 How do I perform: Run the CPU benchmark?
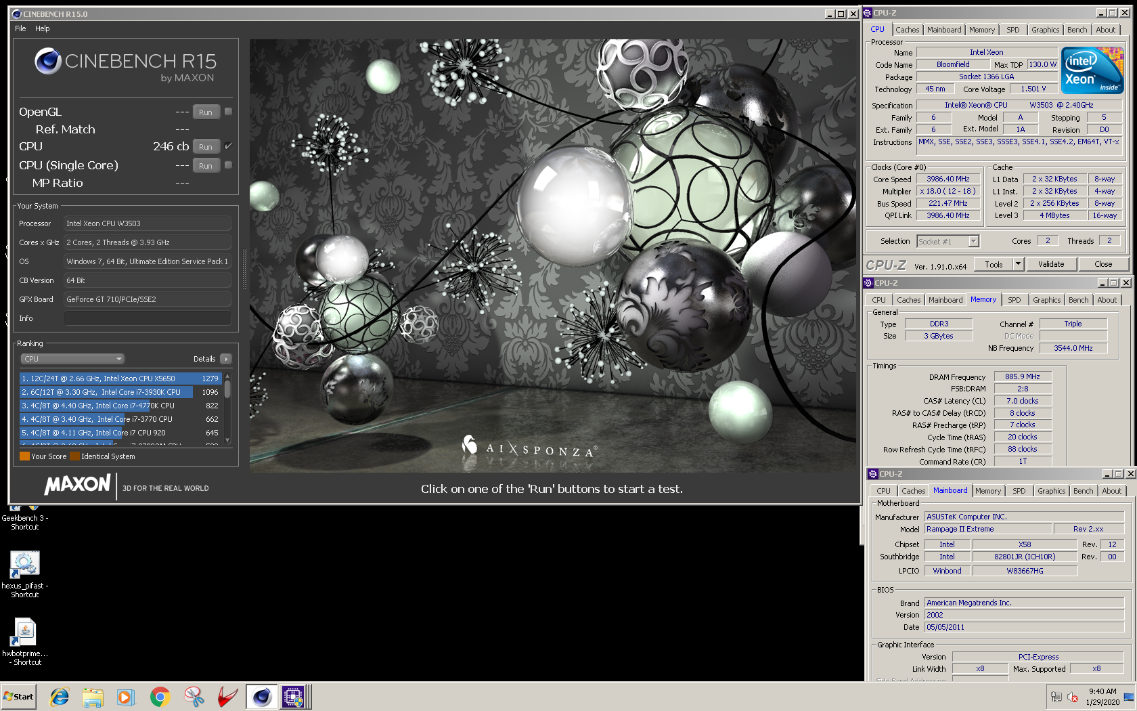(206, 146)
